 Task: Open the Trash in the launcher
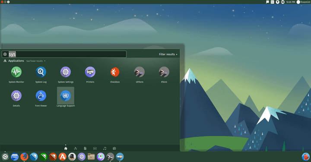pos(306,157)
